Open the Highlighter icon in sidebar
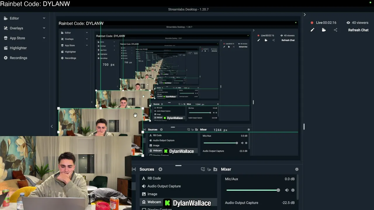This screenshot has height=210, width=374. (6, 48)
